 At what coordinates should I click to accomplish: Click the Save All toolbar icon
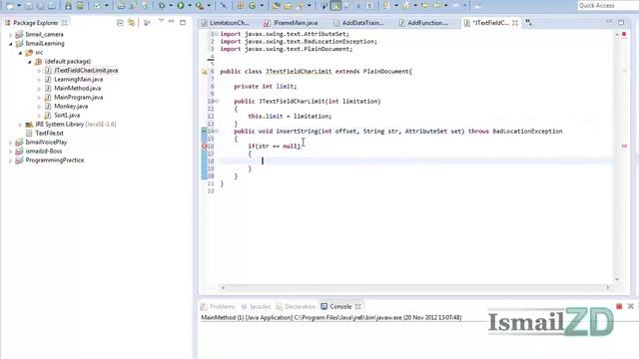[40, 6]
